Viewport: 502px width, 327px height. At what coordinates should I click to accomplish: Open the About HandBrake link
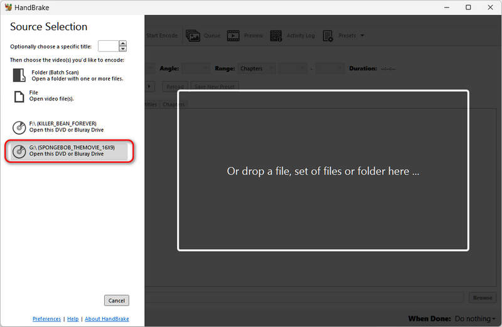coord(107,319)
